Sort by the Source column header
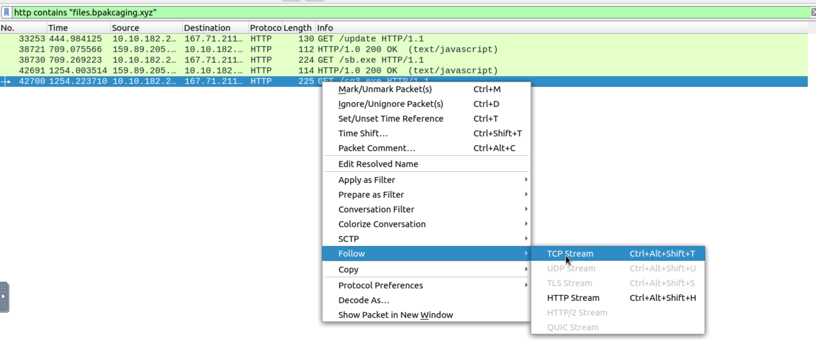816x347 pixels. click(146, 28)
